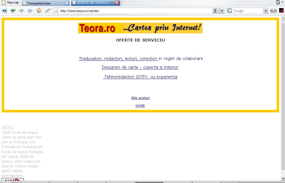
Task: Open 'Designeri de carte - coperta si interior' link
Action: 140,67
